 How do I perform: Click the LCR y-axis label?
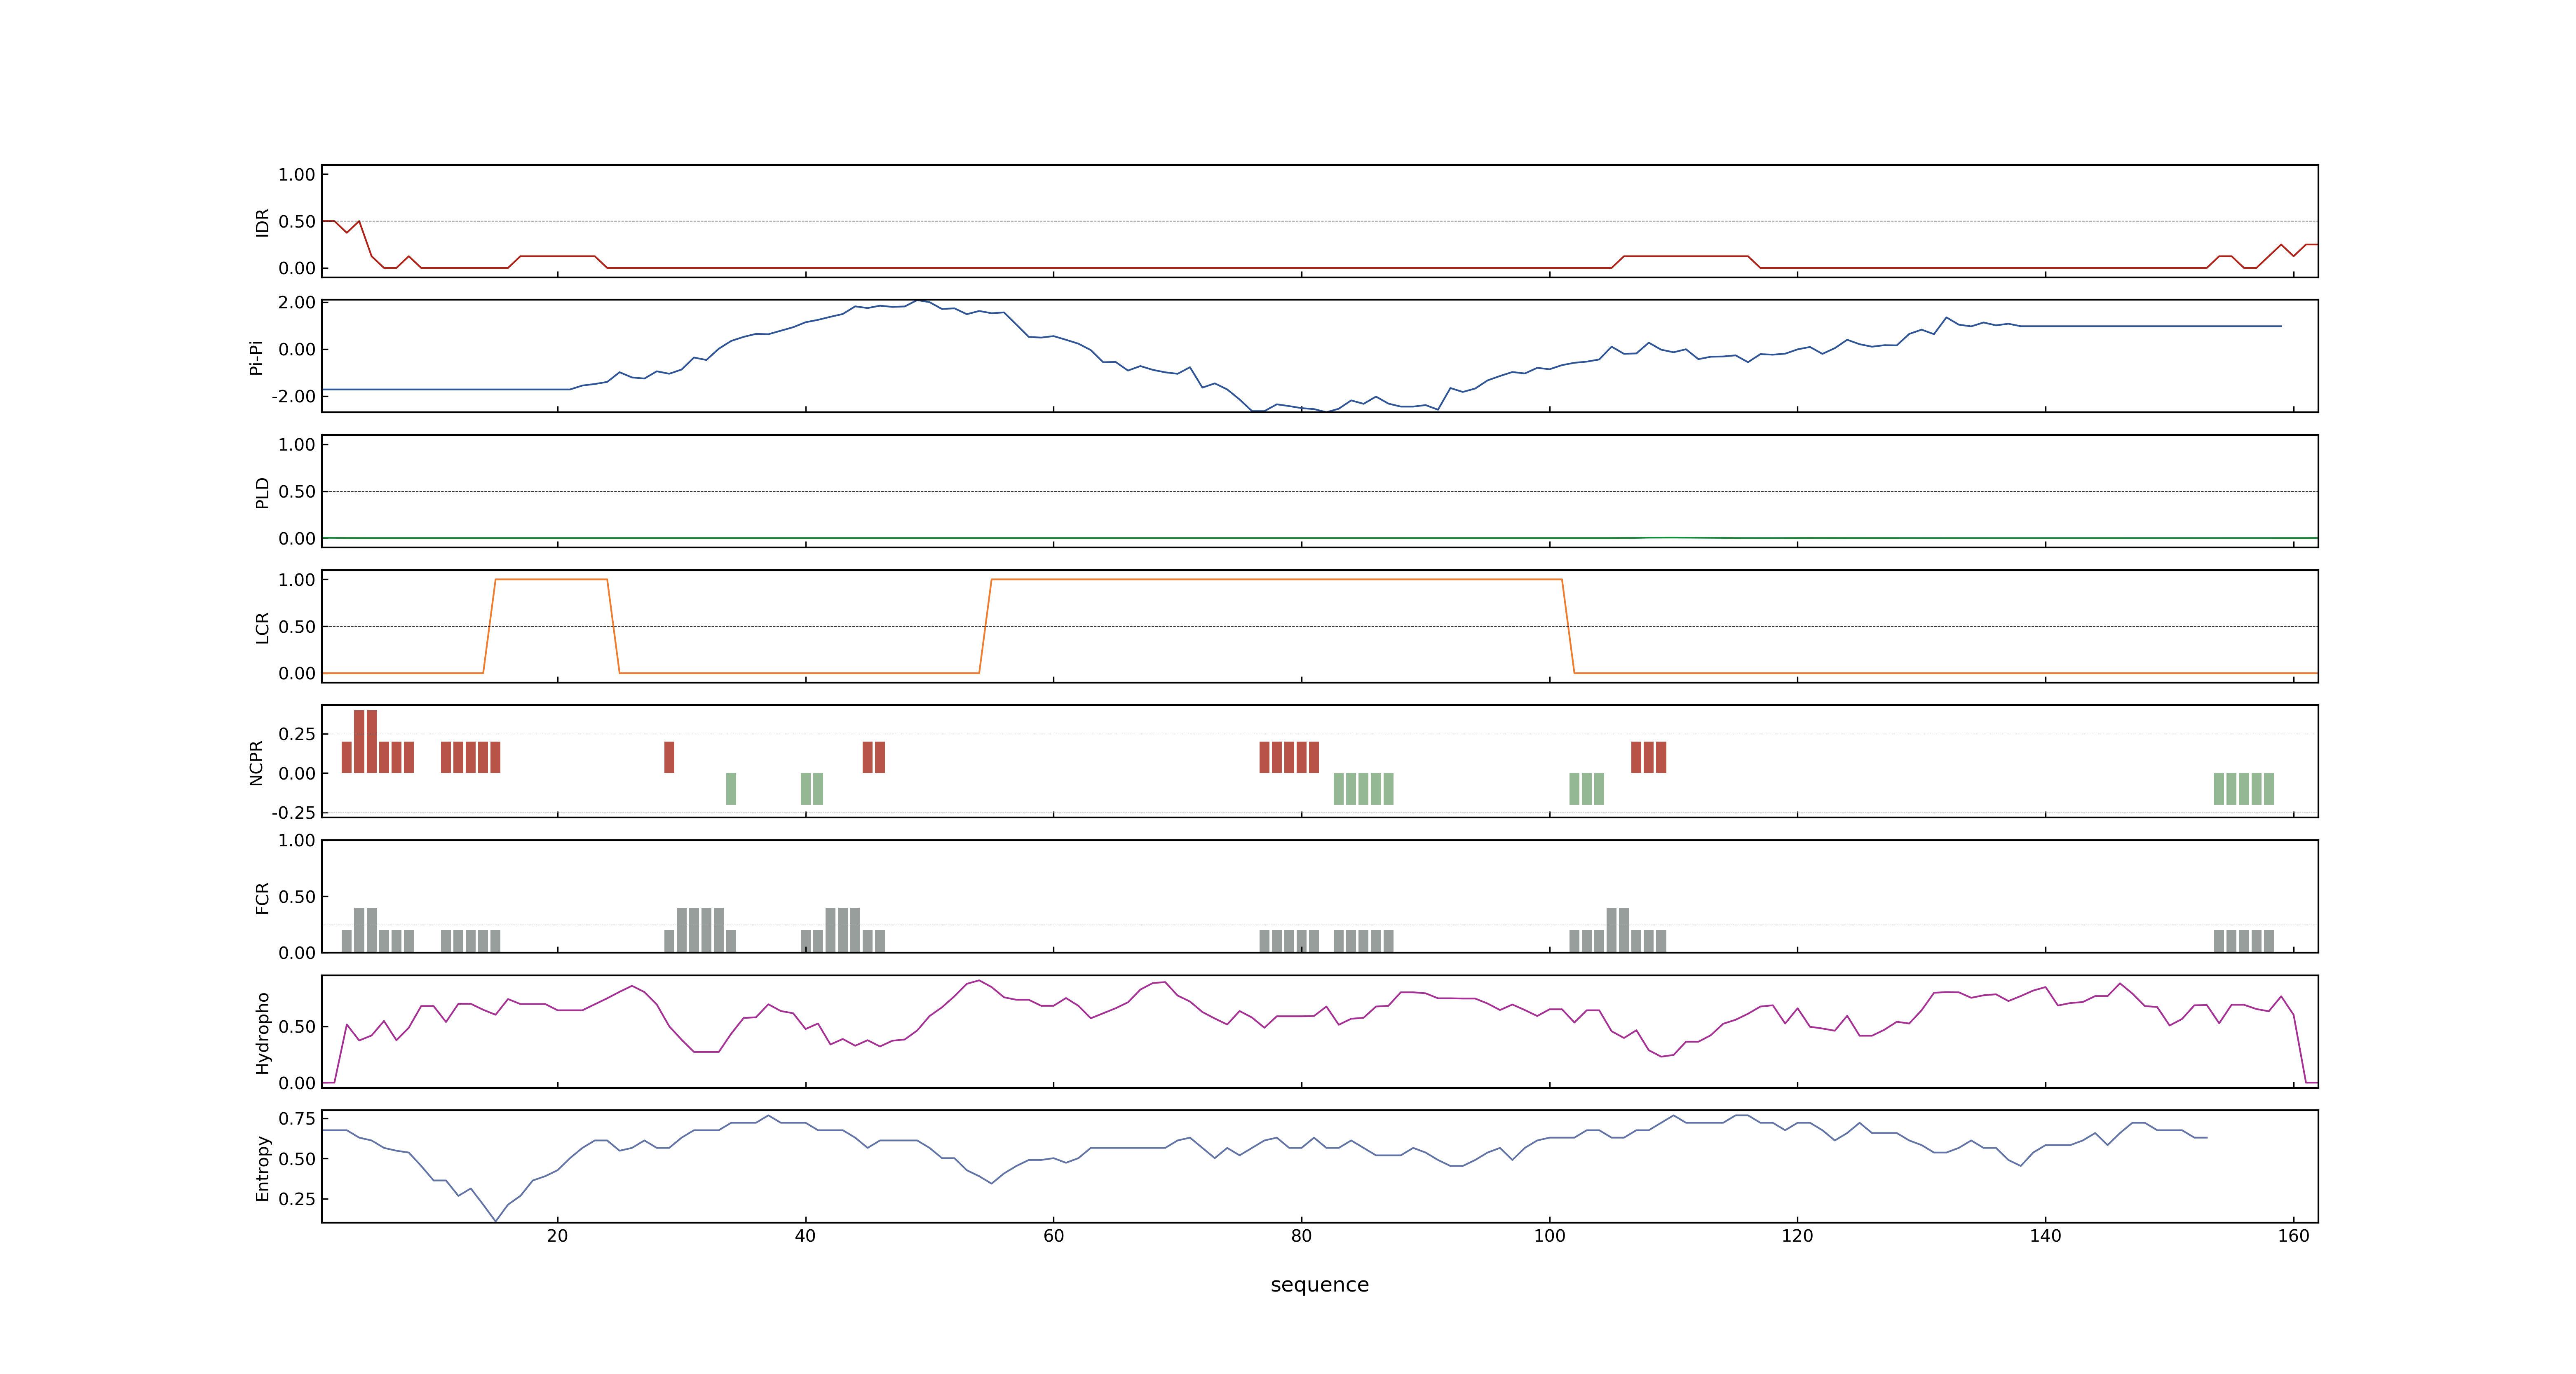pyautogui.click(x=262, y=627)
